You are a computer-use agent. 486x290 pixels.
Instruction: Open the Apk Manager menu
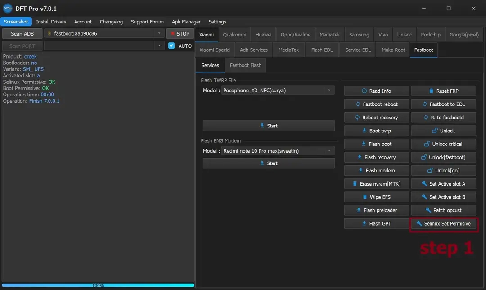pyautogui.click(x=186, y=22)
